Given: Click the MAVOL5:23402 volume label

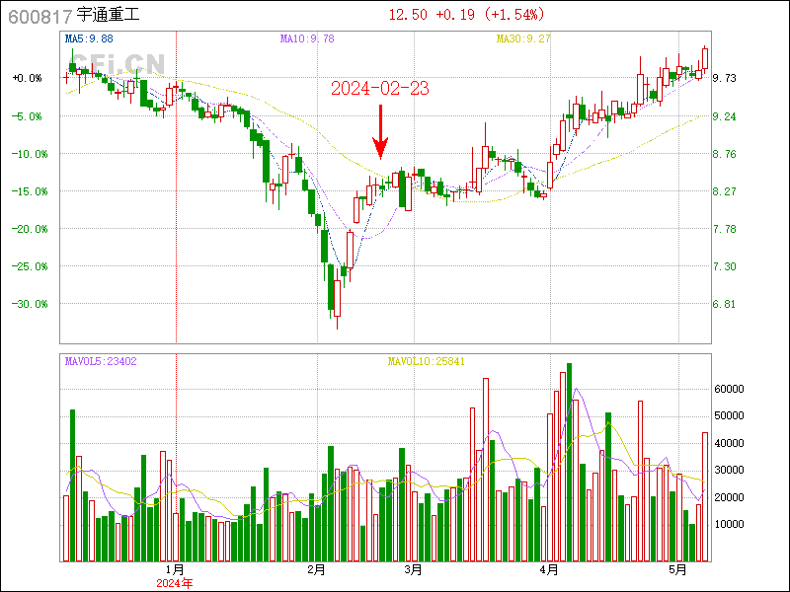Looking at the screenshot, I should pyautogui.click(x=101, y=361).
